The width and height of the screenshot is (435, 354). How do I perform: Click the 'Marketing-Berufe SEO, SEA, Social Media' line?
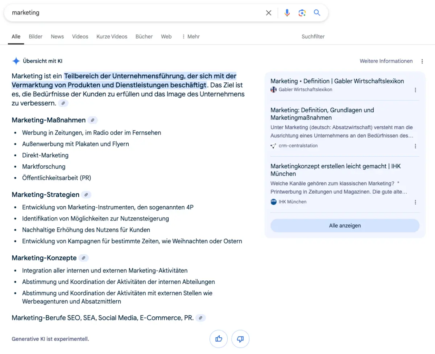pos(103,318)
